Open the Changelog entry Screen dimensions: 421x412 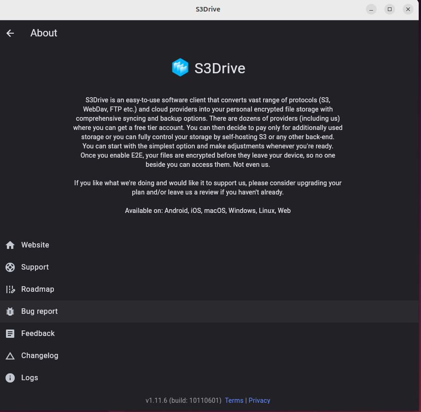coord(210,356)
